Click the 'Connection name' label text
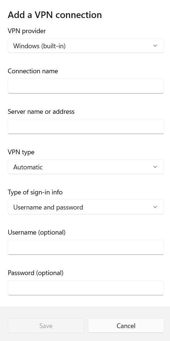The image size is (170, 341). click(x=33, y=71)
